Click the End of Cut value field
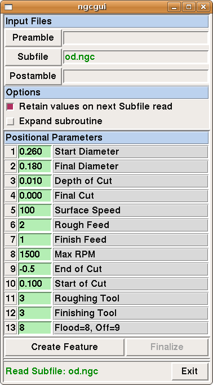 pyautogui.click(x=35, y=269)
